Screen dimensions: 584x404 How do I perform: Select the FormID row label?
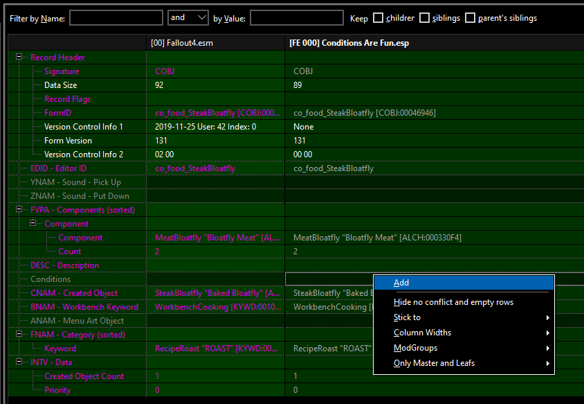[57, 113]
